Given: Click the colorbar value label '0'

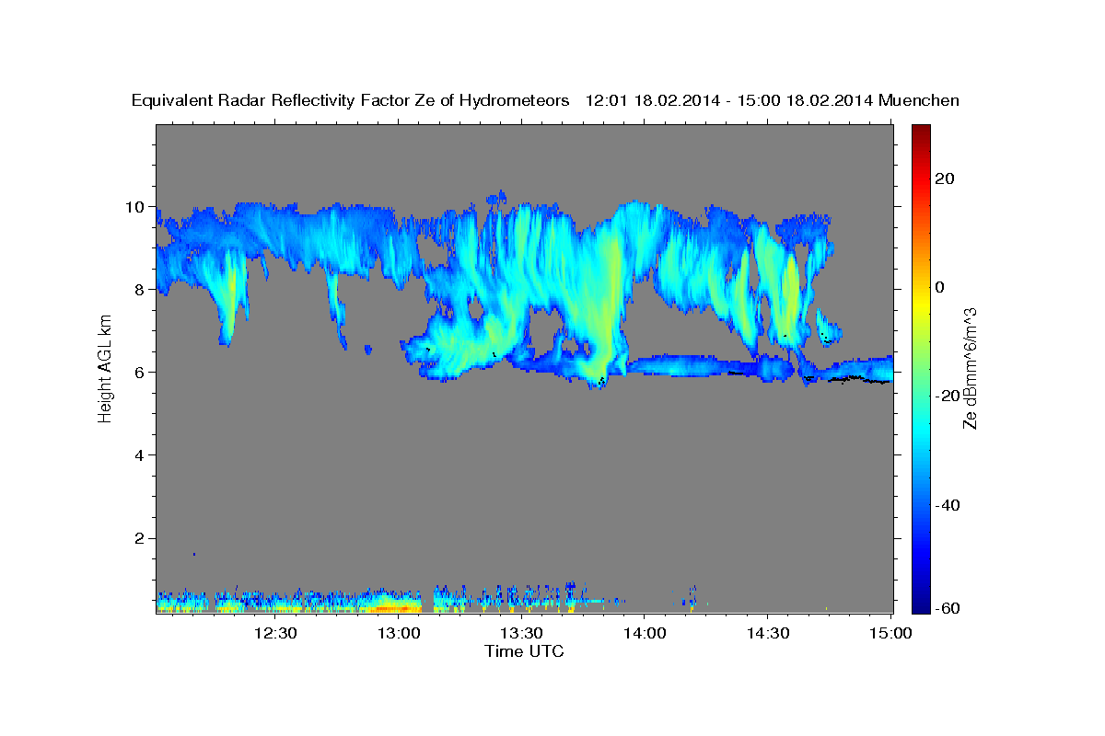Looking at the screenshot, I should coord(940,287).
